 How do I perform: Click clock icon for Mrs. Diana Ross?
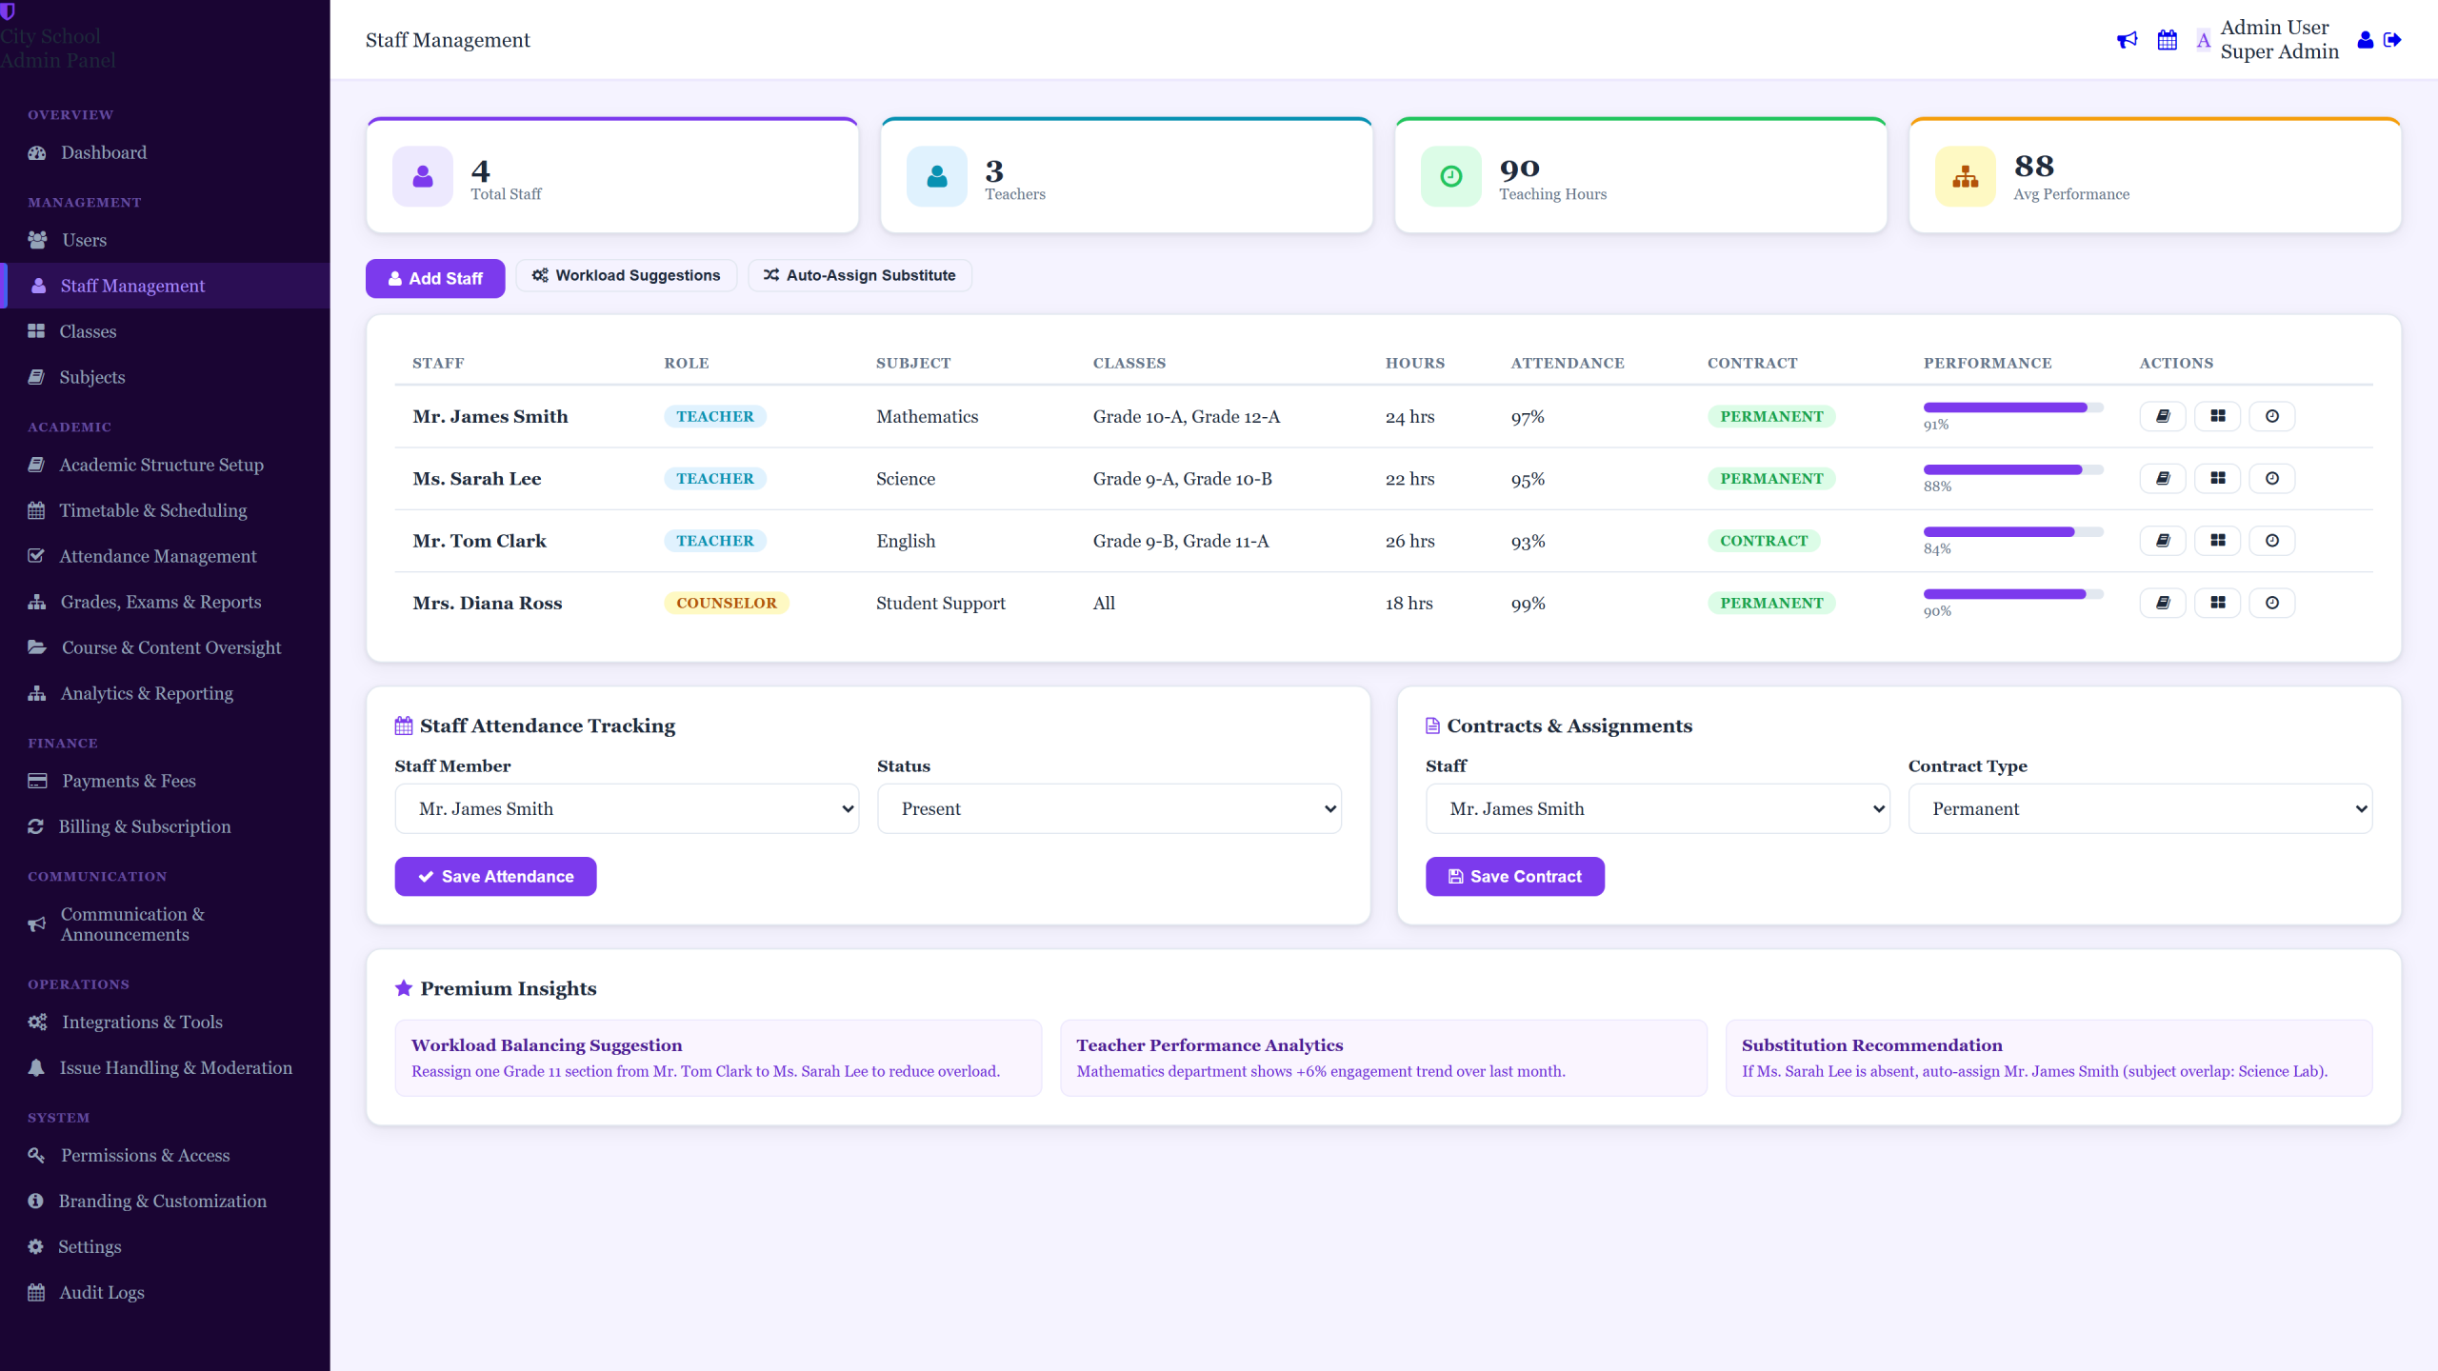(x=2271, y=603)
